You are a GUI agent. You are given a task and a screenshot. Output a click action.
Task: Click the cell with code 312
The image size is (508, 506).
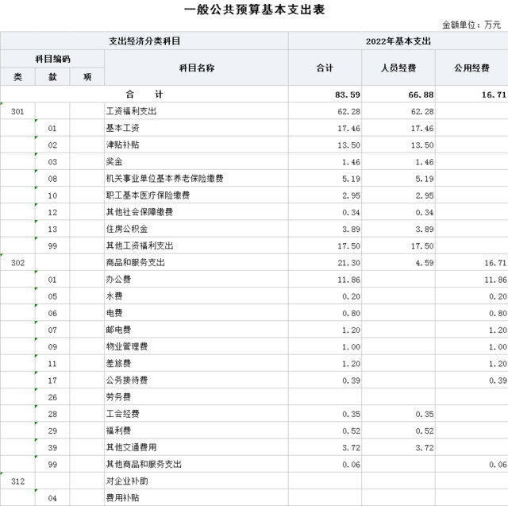18,481
